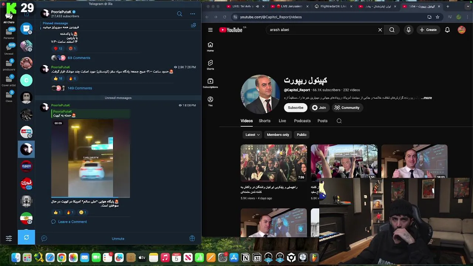Toggle the angry face reaction with 1 count

pyautogui.click(x=72, y=48)
